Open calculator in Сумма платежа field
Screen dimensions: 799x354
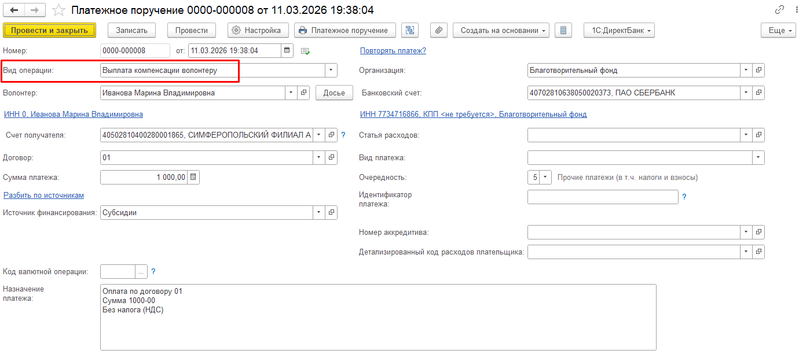pos(193,177)
